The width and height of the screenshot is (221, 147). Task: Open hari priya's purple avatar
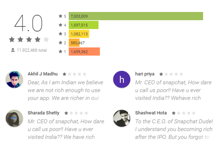(x=122, y=79)
